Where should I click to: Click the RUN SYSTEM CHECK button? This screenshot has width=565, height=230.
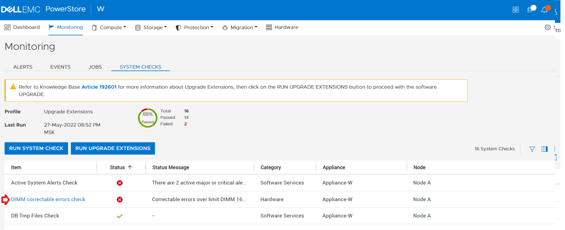(36, 148)
